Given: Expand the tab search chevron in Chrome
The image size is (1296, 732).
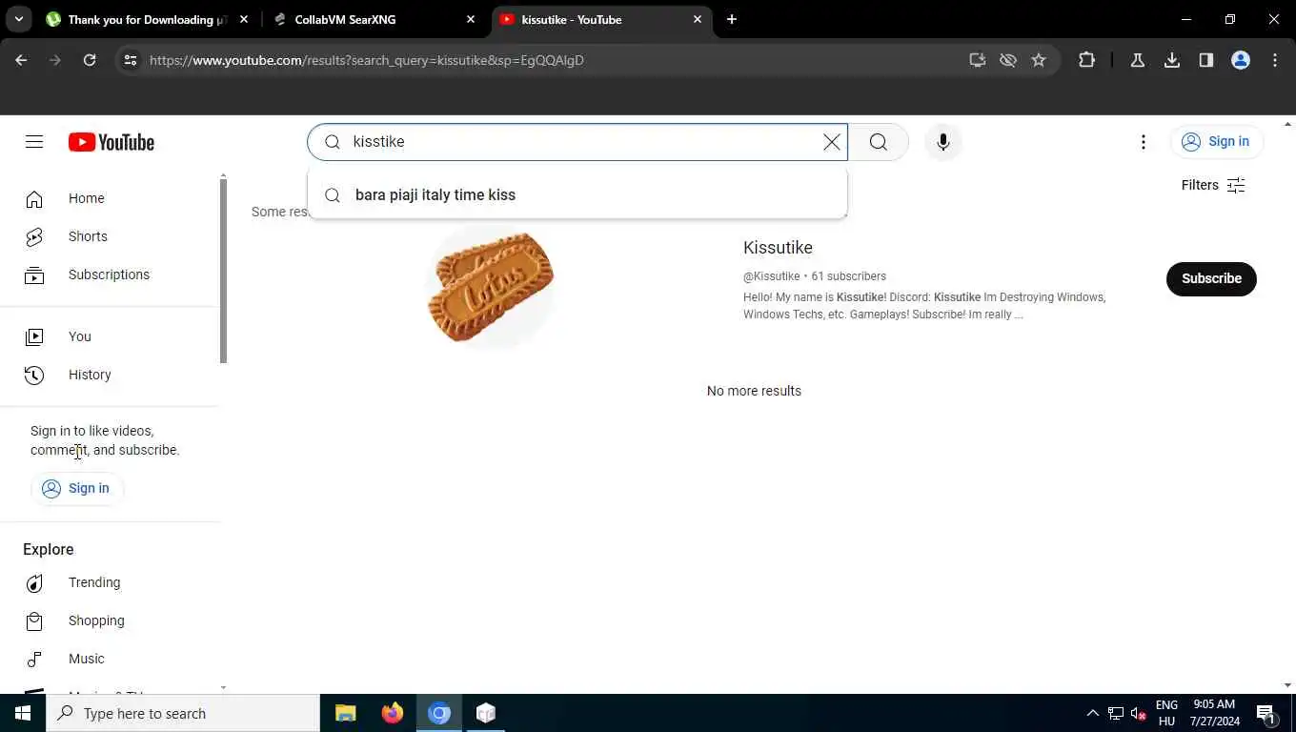Looking at the screenshot, I should pyautogui.click(x=18, y=19).
